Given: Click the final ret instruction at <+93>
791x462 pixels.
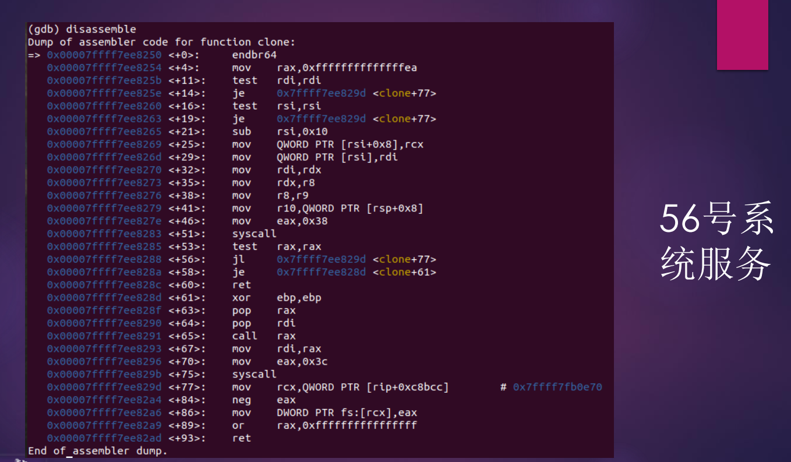Looking at the screenshot, I should tap(242, 438).
